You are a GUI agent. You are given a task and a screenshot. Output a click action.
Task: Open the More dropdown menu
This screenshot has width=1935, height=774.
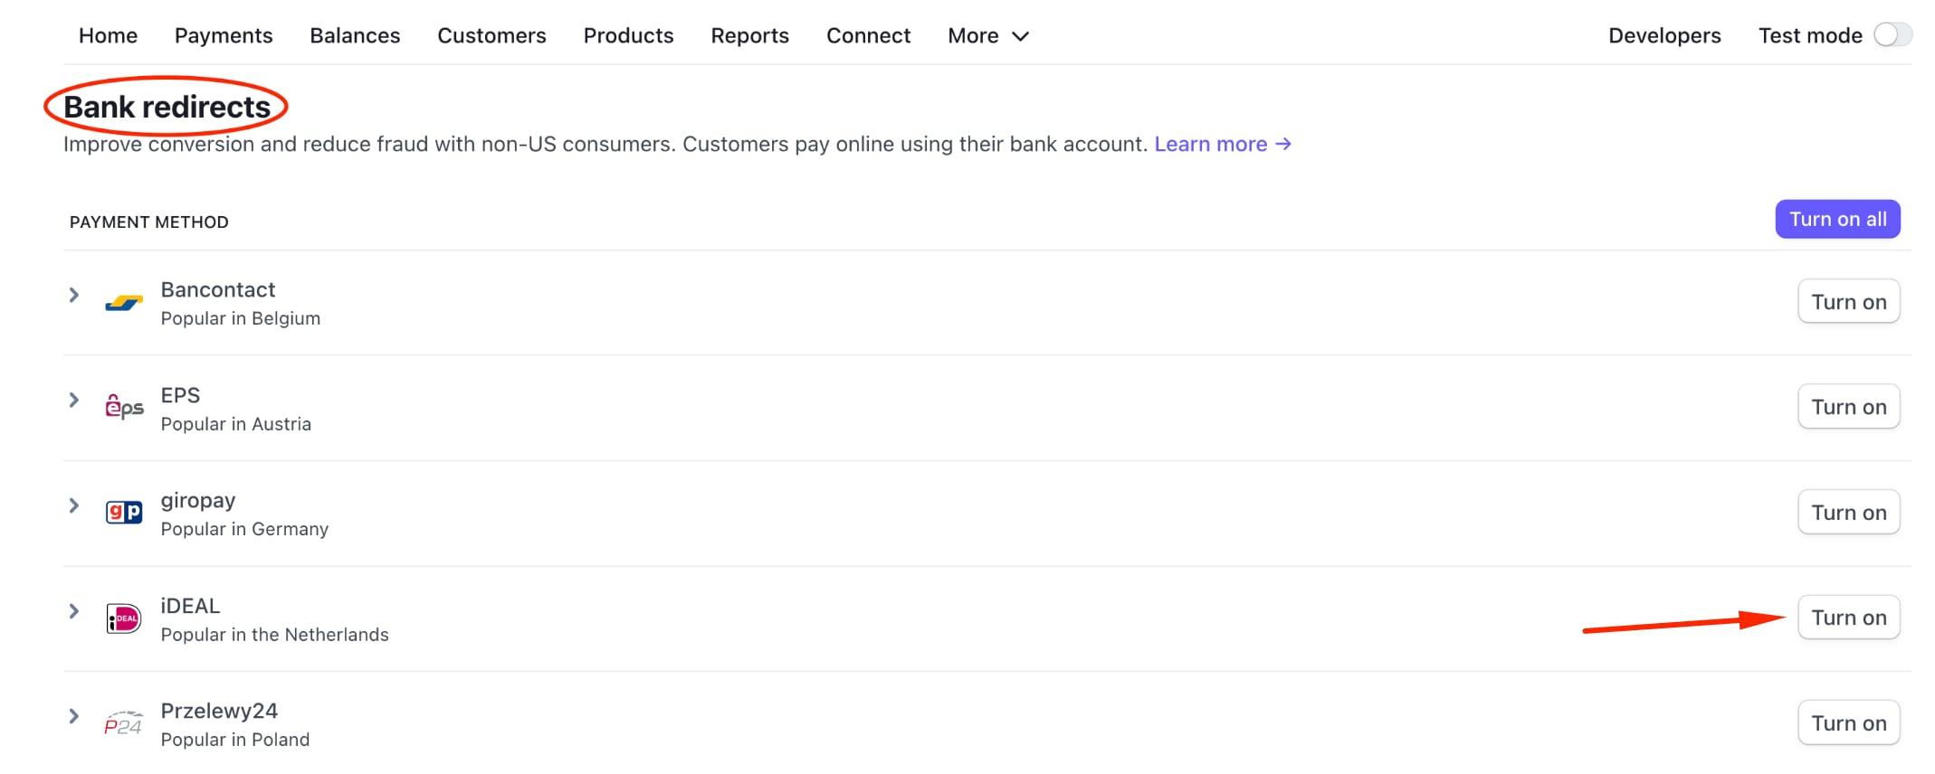(988, 35)
